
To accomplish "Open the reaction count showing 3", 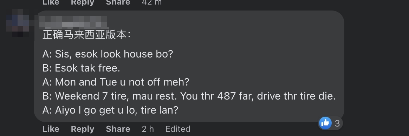I will tap(337, 123).
